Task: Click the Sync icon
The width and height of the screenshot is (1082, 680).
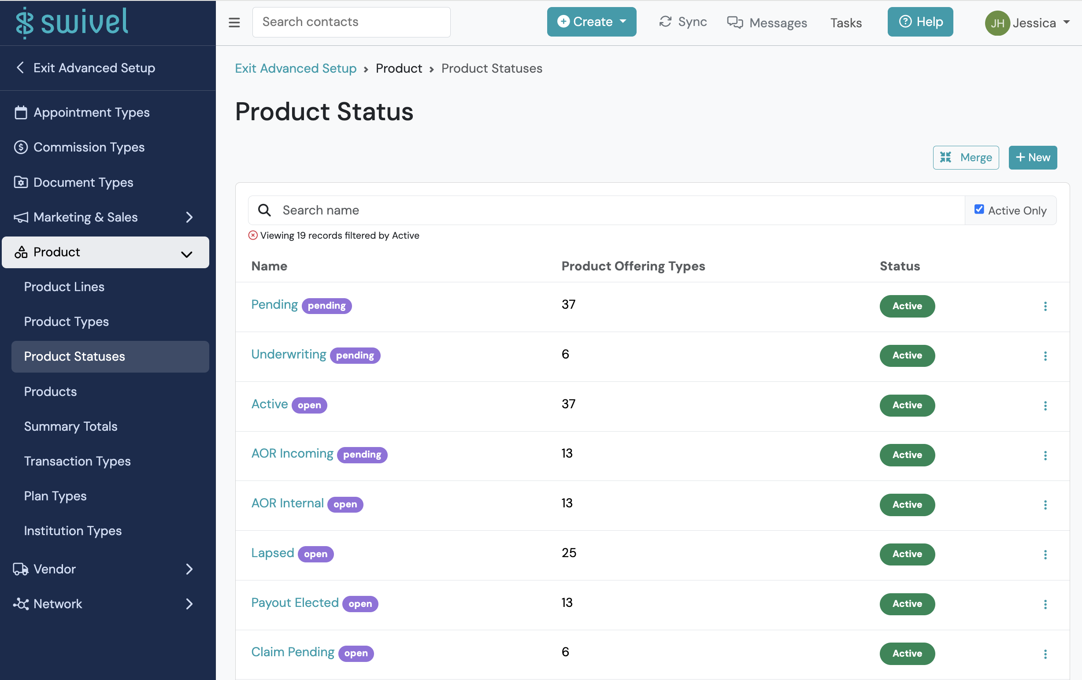Action: click(665, 22)
